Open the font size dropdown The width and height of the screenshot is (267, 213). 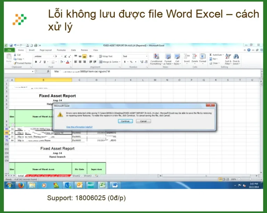coord(62,56)
